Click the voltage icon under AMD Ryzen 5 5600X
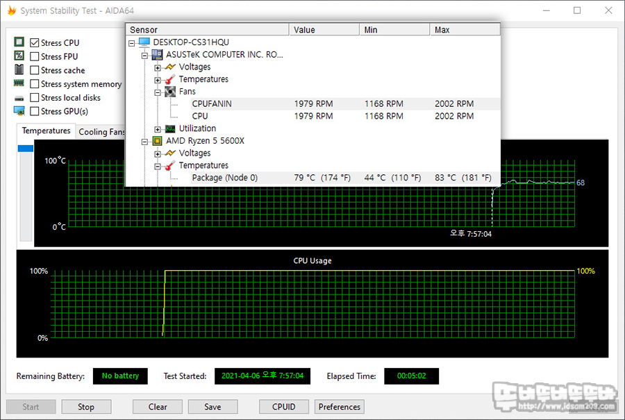 click(170, 153)
